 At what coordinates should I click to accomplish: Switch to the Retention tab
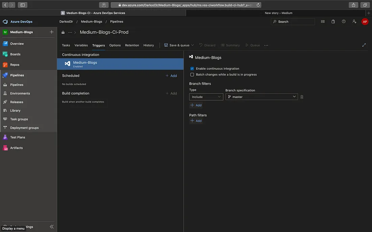pos(132,45)
